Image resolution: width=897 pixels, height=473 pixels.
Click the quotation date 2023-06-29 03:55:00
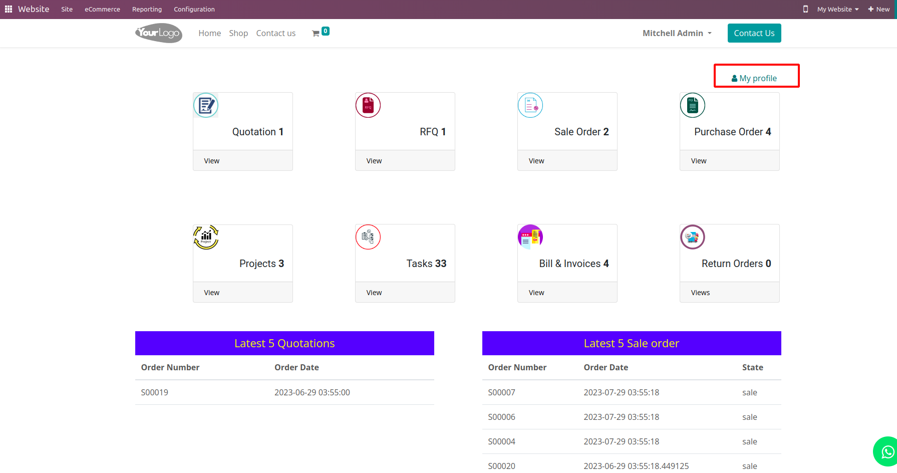point(312,392)
